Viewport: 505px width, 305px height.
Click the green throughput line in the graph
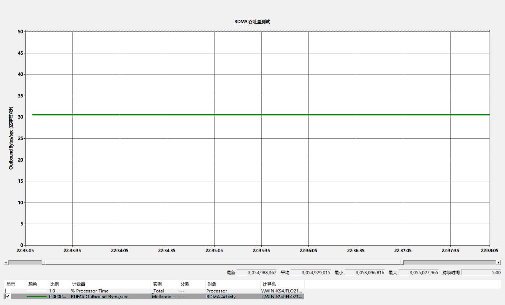252,115
